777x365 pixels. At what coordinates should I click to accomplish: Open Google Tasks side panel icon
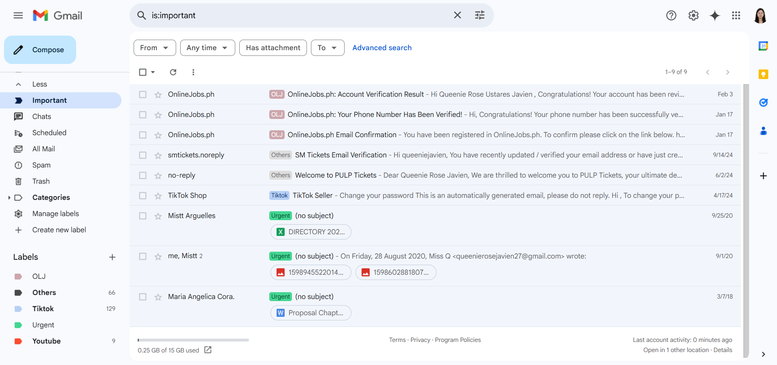763,102
